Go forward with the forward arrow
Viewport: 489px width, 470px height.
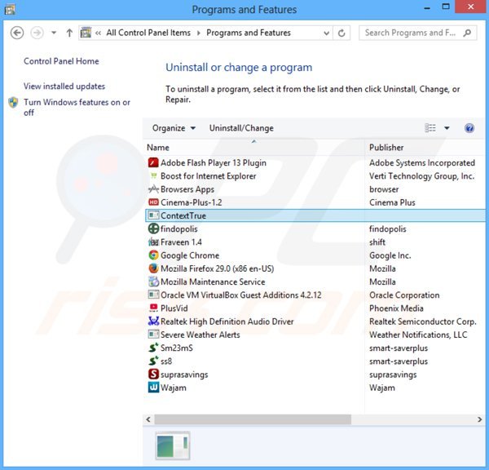click(37, 33)
